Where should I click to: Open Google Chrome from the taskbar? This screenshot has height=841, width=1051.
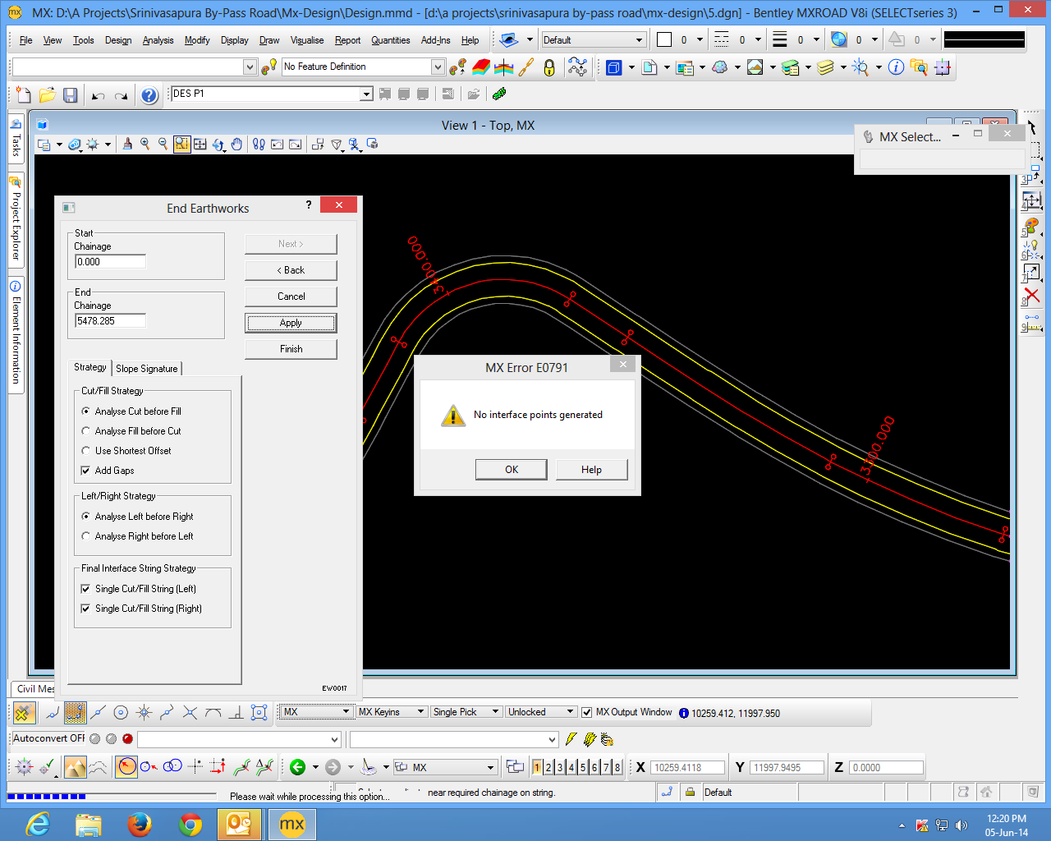(190, 824)
